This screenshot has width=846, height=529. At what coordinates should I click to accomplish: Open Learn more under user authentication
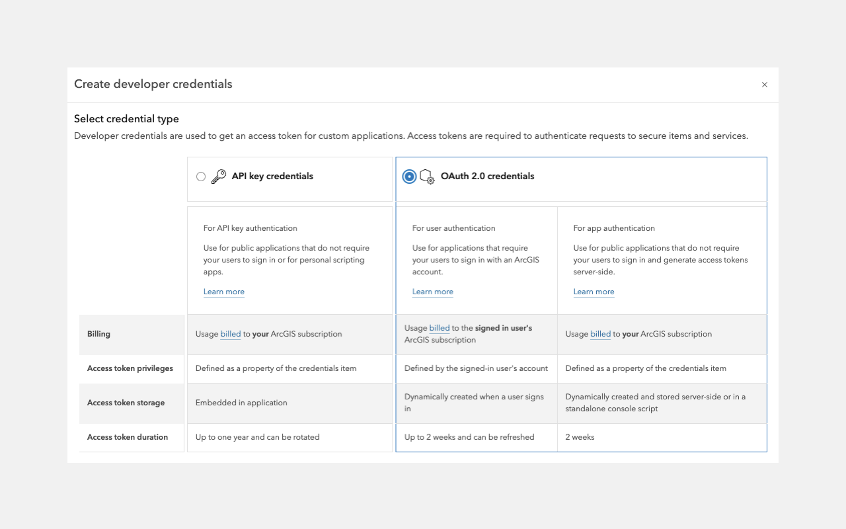[433, 292]
